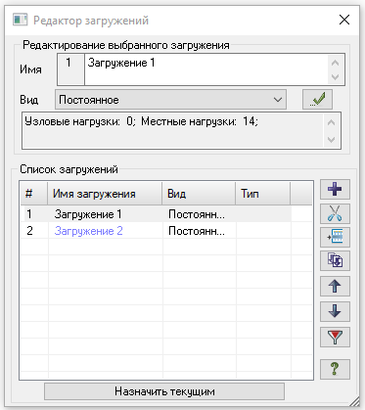
Task: Add a new load case with plus icon
Action: point(335,190)
